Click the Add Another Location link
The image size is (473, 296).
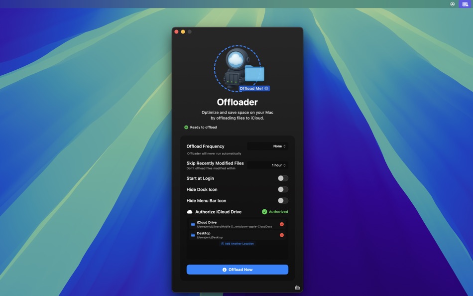(237, 244)
